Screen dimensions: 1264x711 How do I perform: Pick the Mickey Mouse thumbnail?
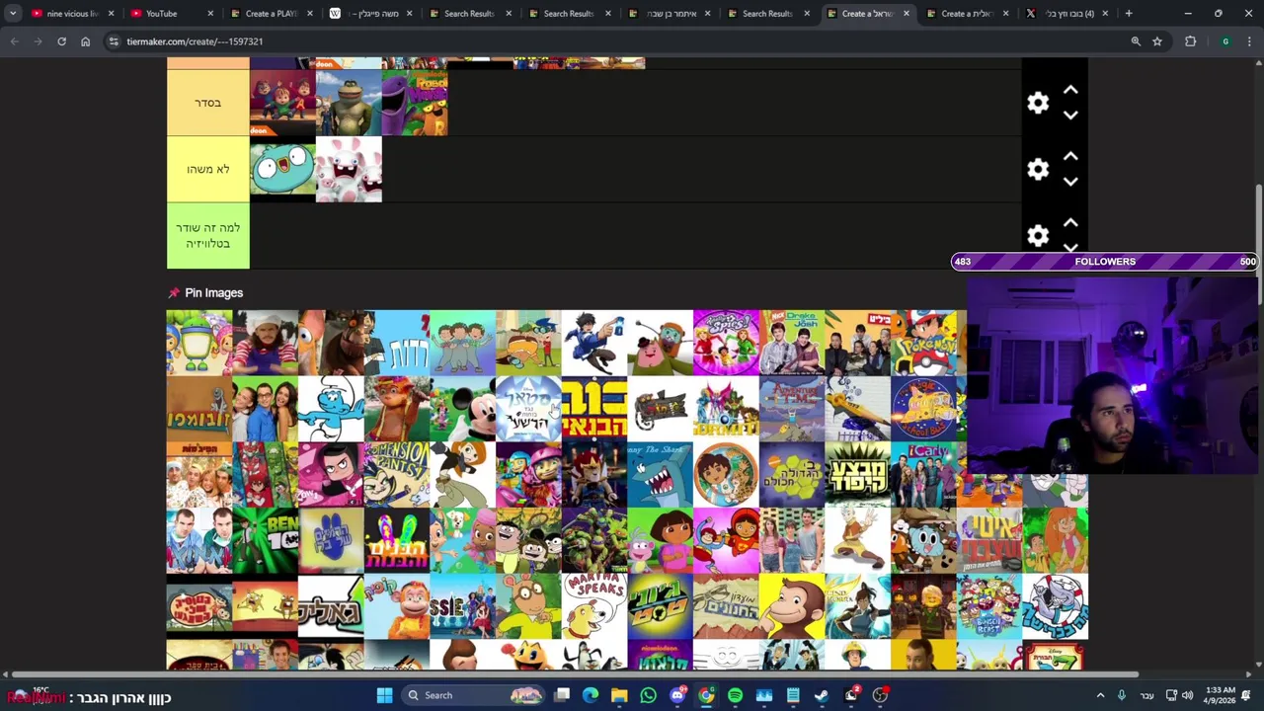click(462, 409)
